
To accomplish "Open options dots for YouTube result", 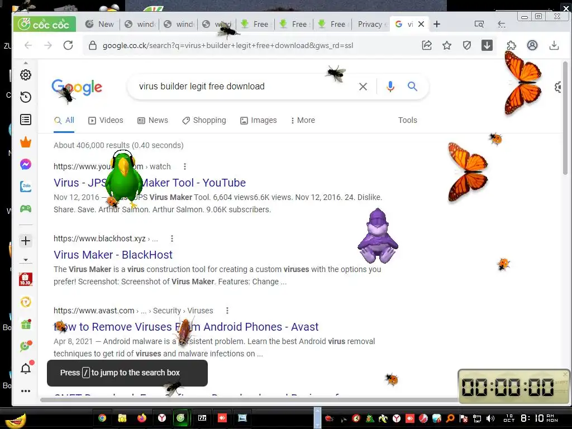I will tap(185, 166).
